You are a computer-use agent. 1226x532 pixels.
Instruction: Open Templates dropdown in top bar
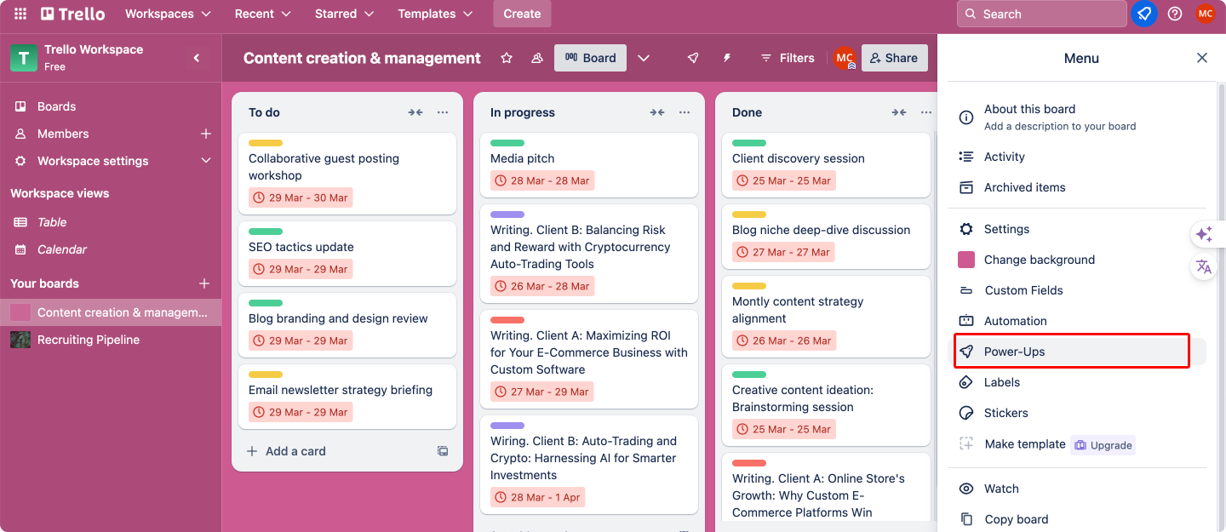(x=436, y=14)
